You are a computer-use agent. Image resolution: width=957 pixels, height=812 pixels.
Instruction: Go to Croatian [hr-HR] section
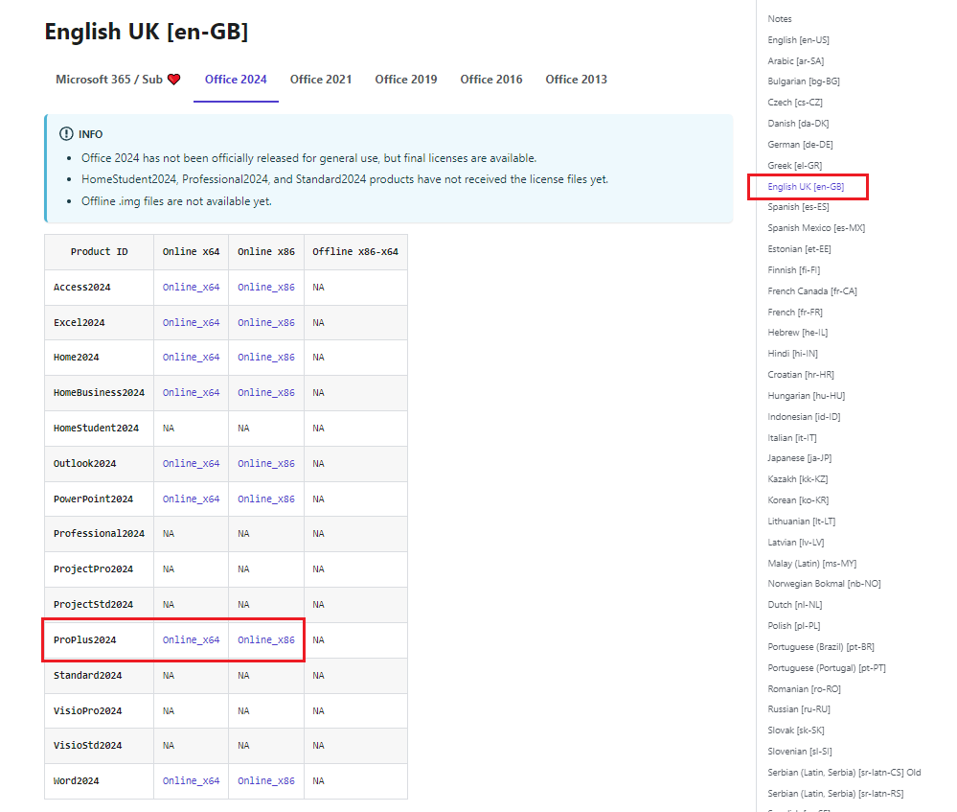click(801, 375)
